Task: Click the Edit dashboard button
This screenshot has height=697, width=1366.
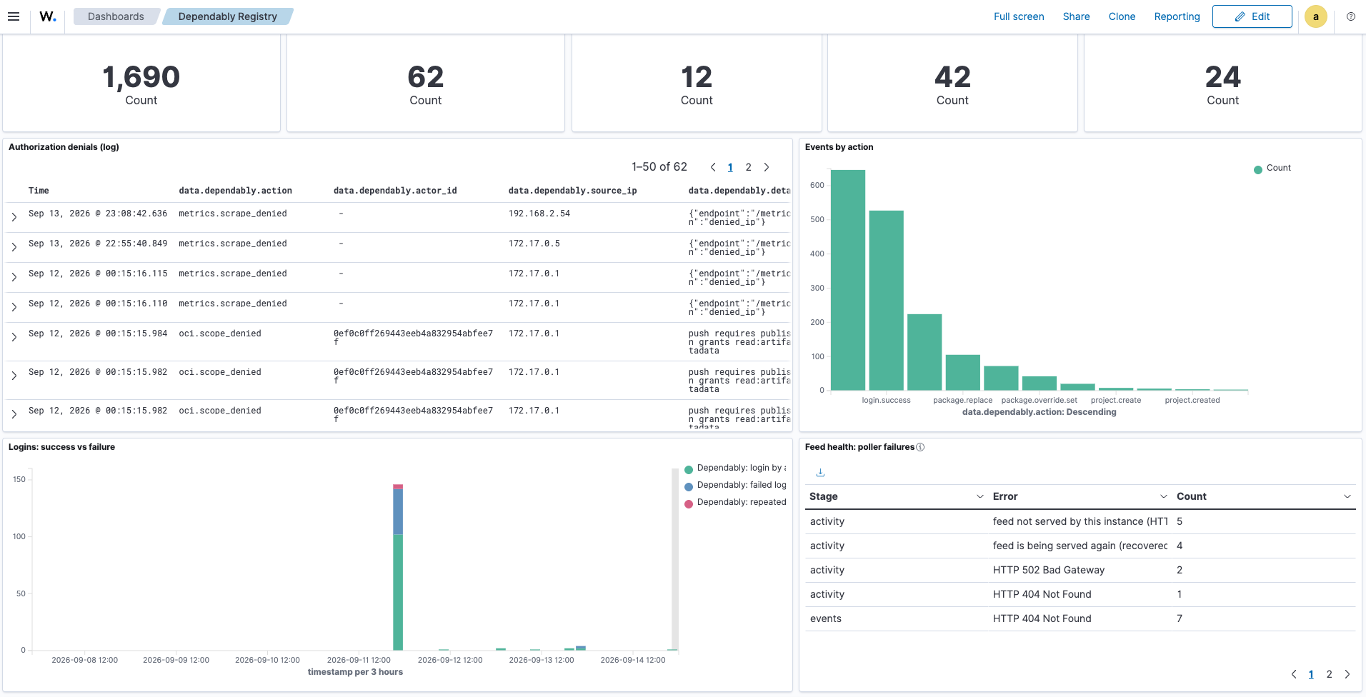Action: (1252, 16)
